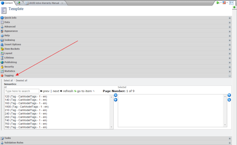The width and height of the screenshot is (237, 145).
Task: Select the 140 CarModelTags entry
Action: click(x=26, y=100)
